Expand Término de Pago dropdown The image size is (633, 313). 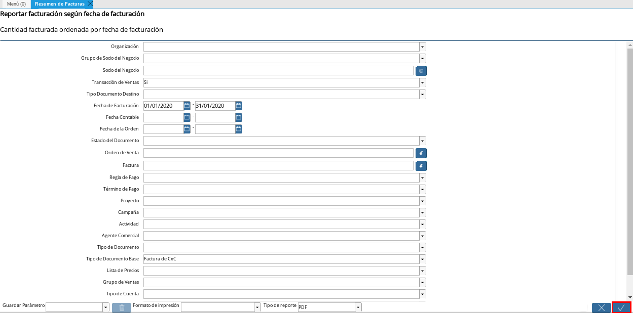(x=423, y=189)
